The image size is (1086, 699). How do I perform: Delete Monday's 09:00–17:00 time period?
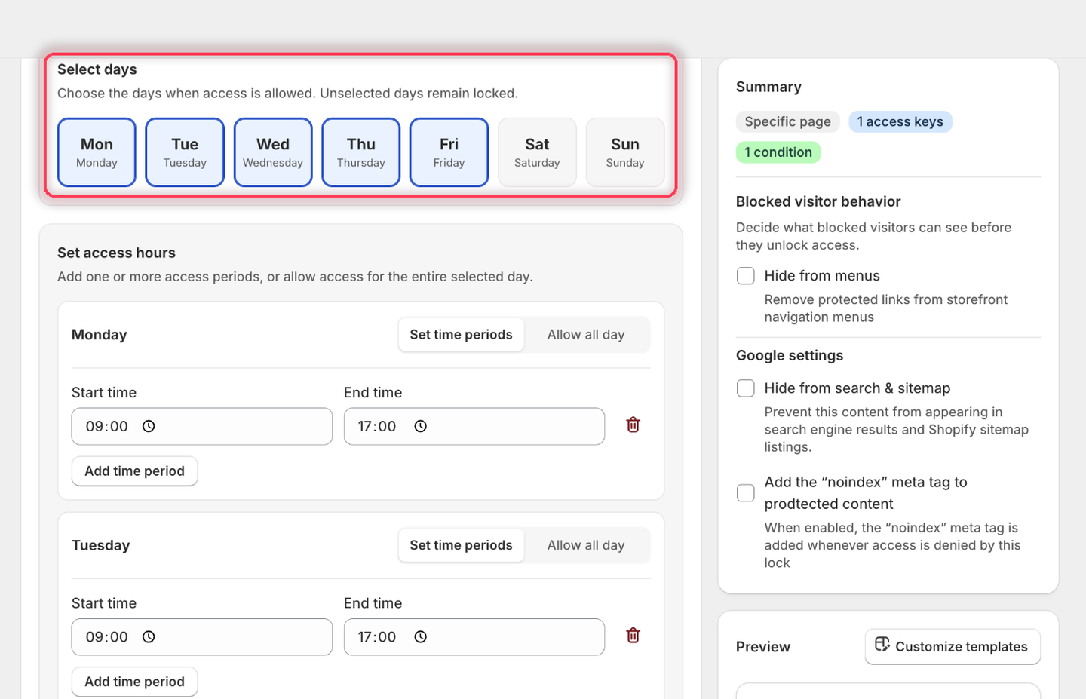coord(633,425)
